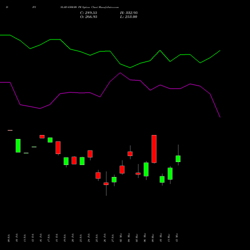Click the high price value H: 332.95
This screenshot has width=250, height=250.
[129, 13]
